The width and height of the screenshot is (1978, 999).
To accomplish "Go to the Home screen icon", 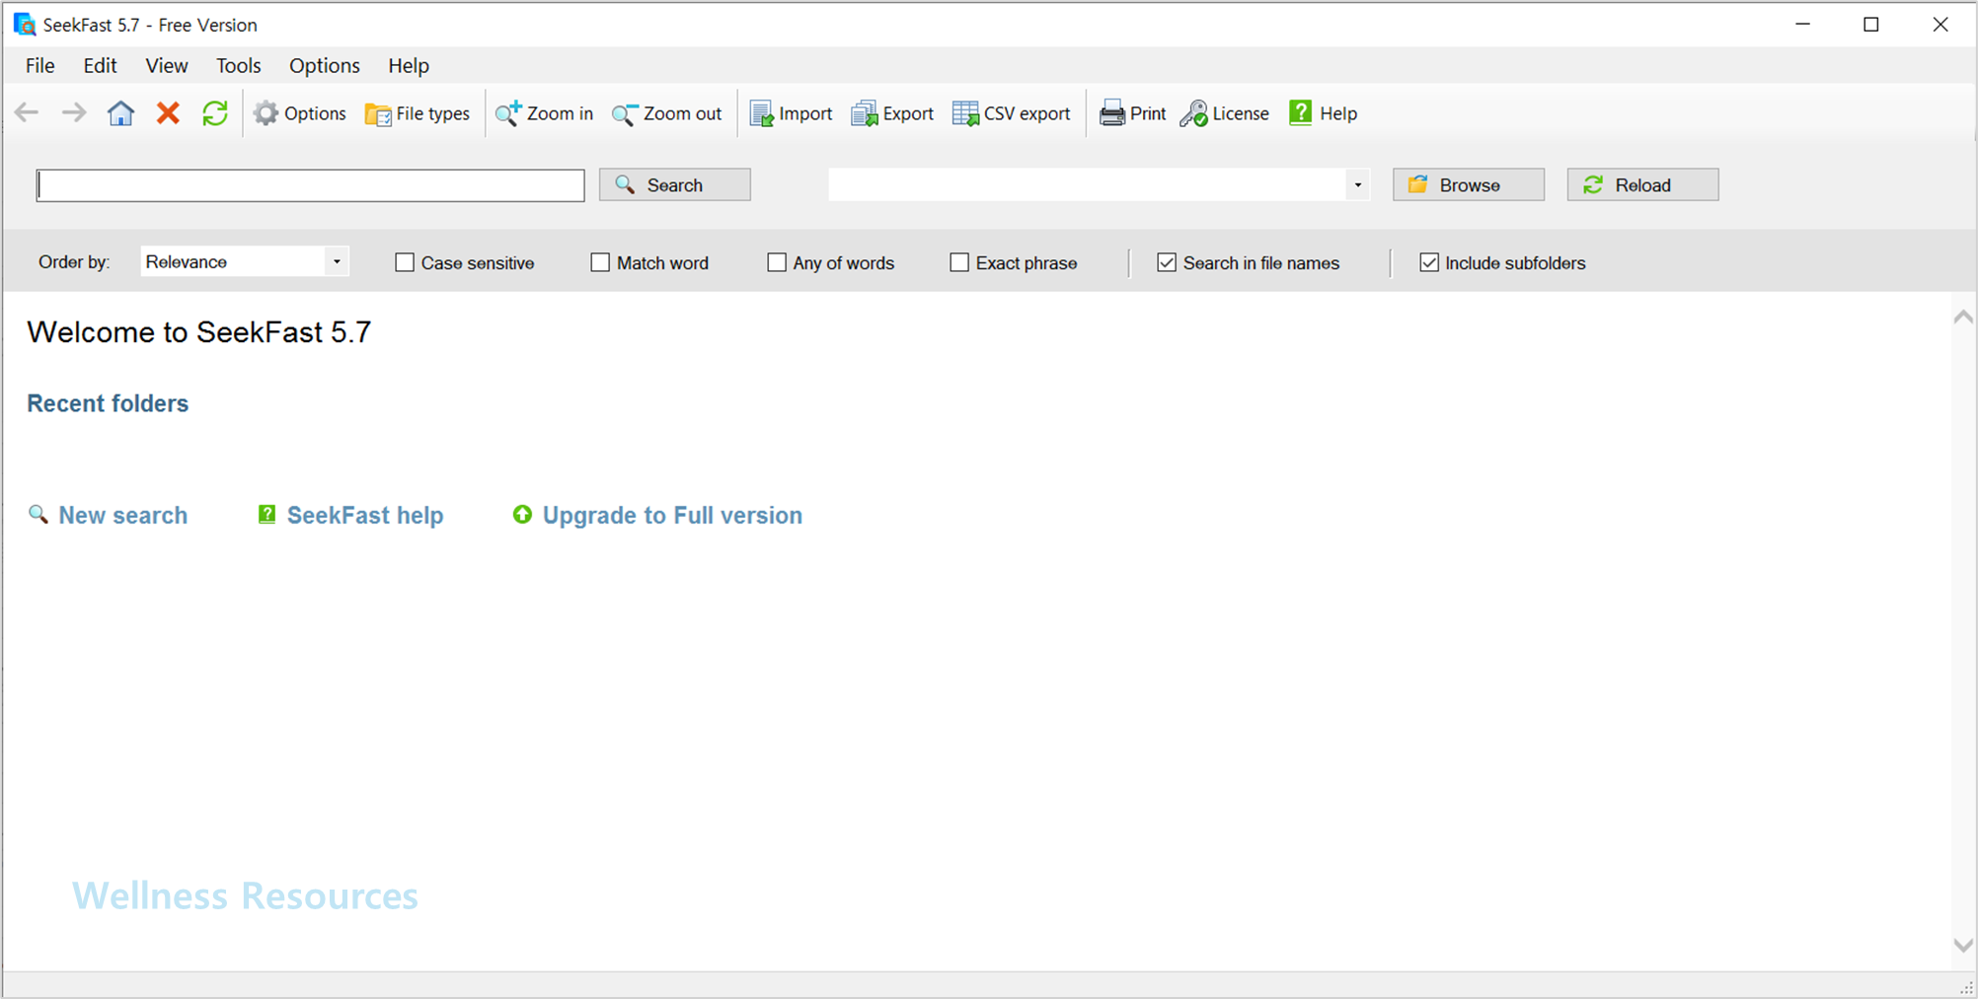I will point(120,113).
